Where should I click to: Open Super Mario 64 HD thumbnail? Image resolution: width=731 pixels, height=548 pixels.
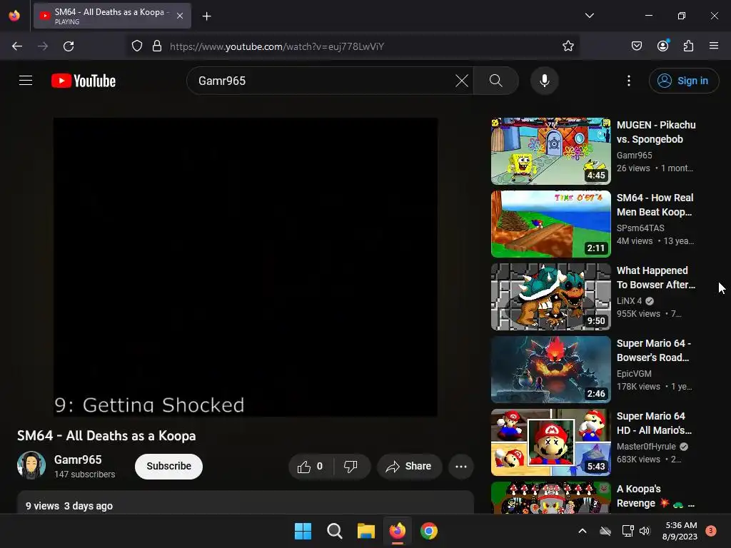(550, 442)
